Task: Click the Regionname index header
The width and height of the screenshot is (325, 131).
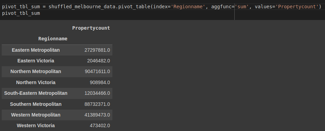Action: (53, 39)
